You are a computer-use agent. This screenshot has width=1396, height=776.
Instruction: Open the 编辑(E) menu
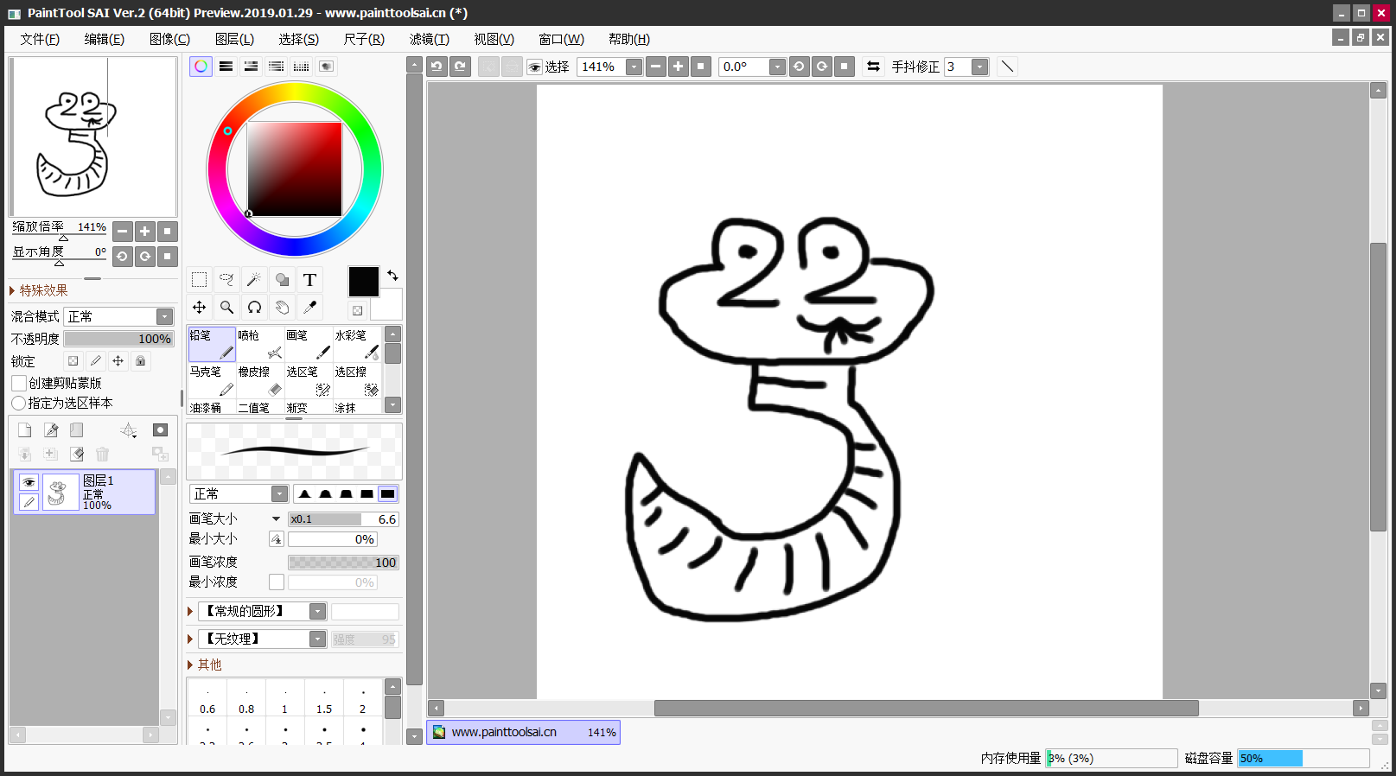click(105, 39)
